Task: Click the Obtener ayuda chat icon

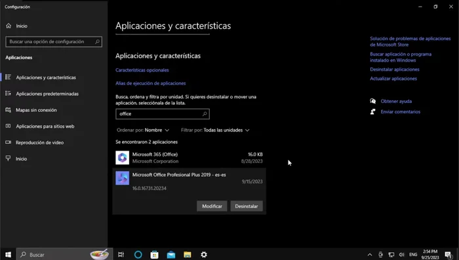Action: coord(372,101)
